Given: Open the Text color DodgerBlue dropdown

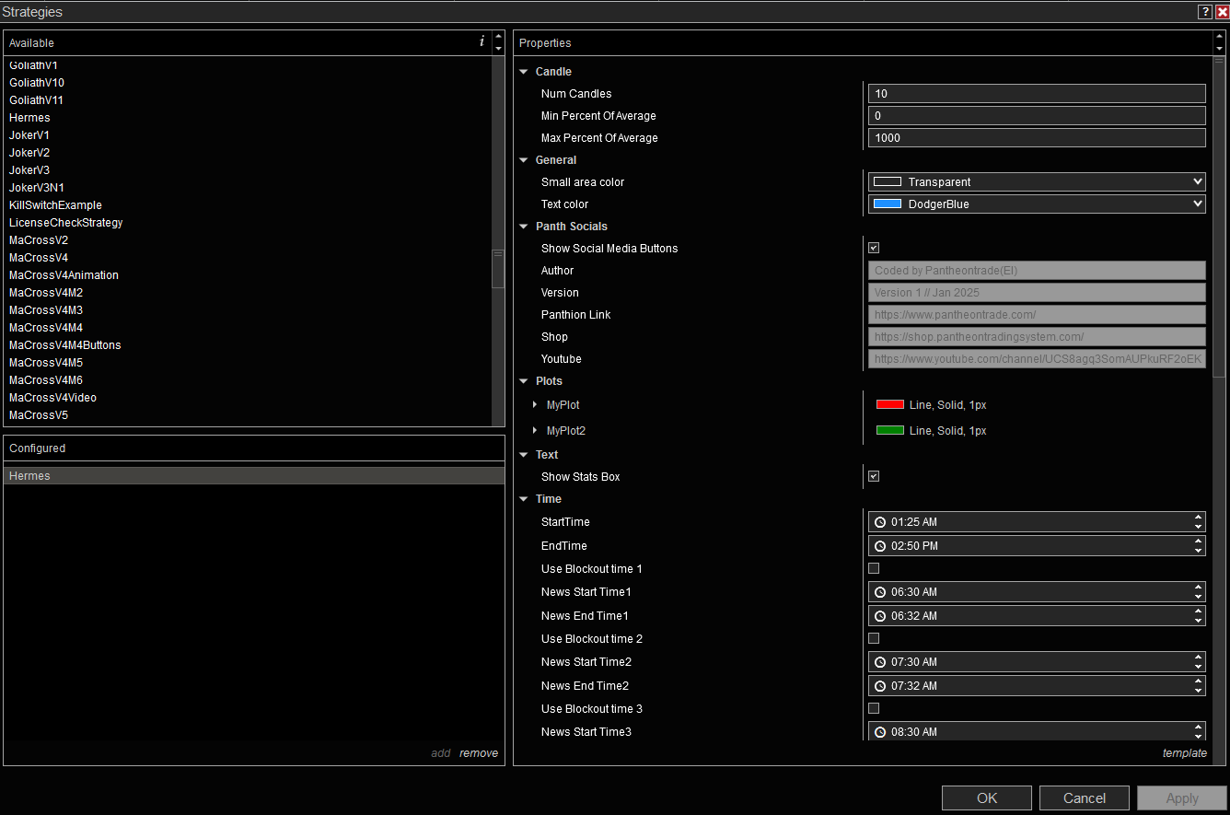Looking at the screenshot, I should click(x=1037, y=204).
